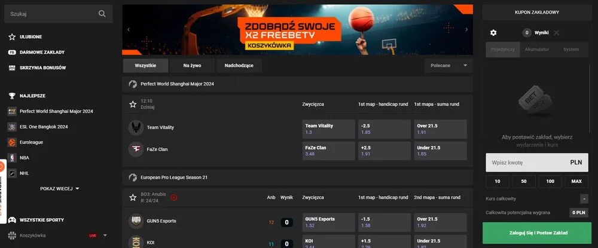Image resolution: width=598 pixels, height=248 pixels.
Task: Select -1.5 handicap odds 1.58
Action: 385,222
